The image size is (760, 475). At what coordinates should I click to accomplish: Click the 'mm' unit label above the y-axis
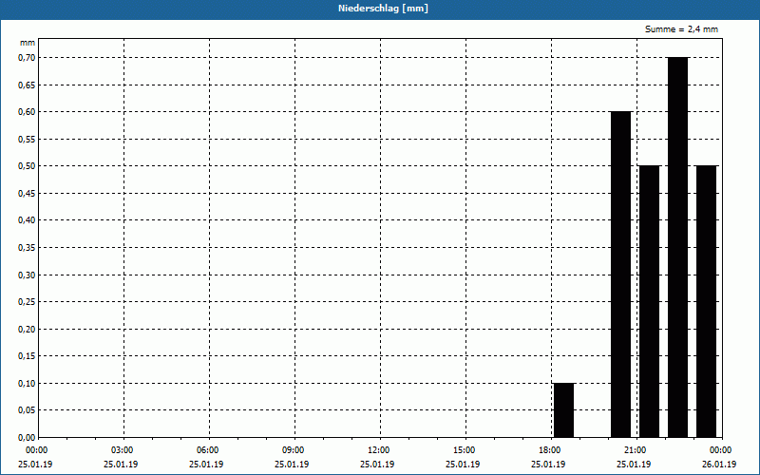[x=28, y=43]
